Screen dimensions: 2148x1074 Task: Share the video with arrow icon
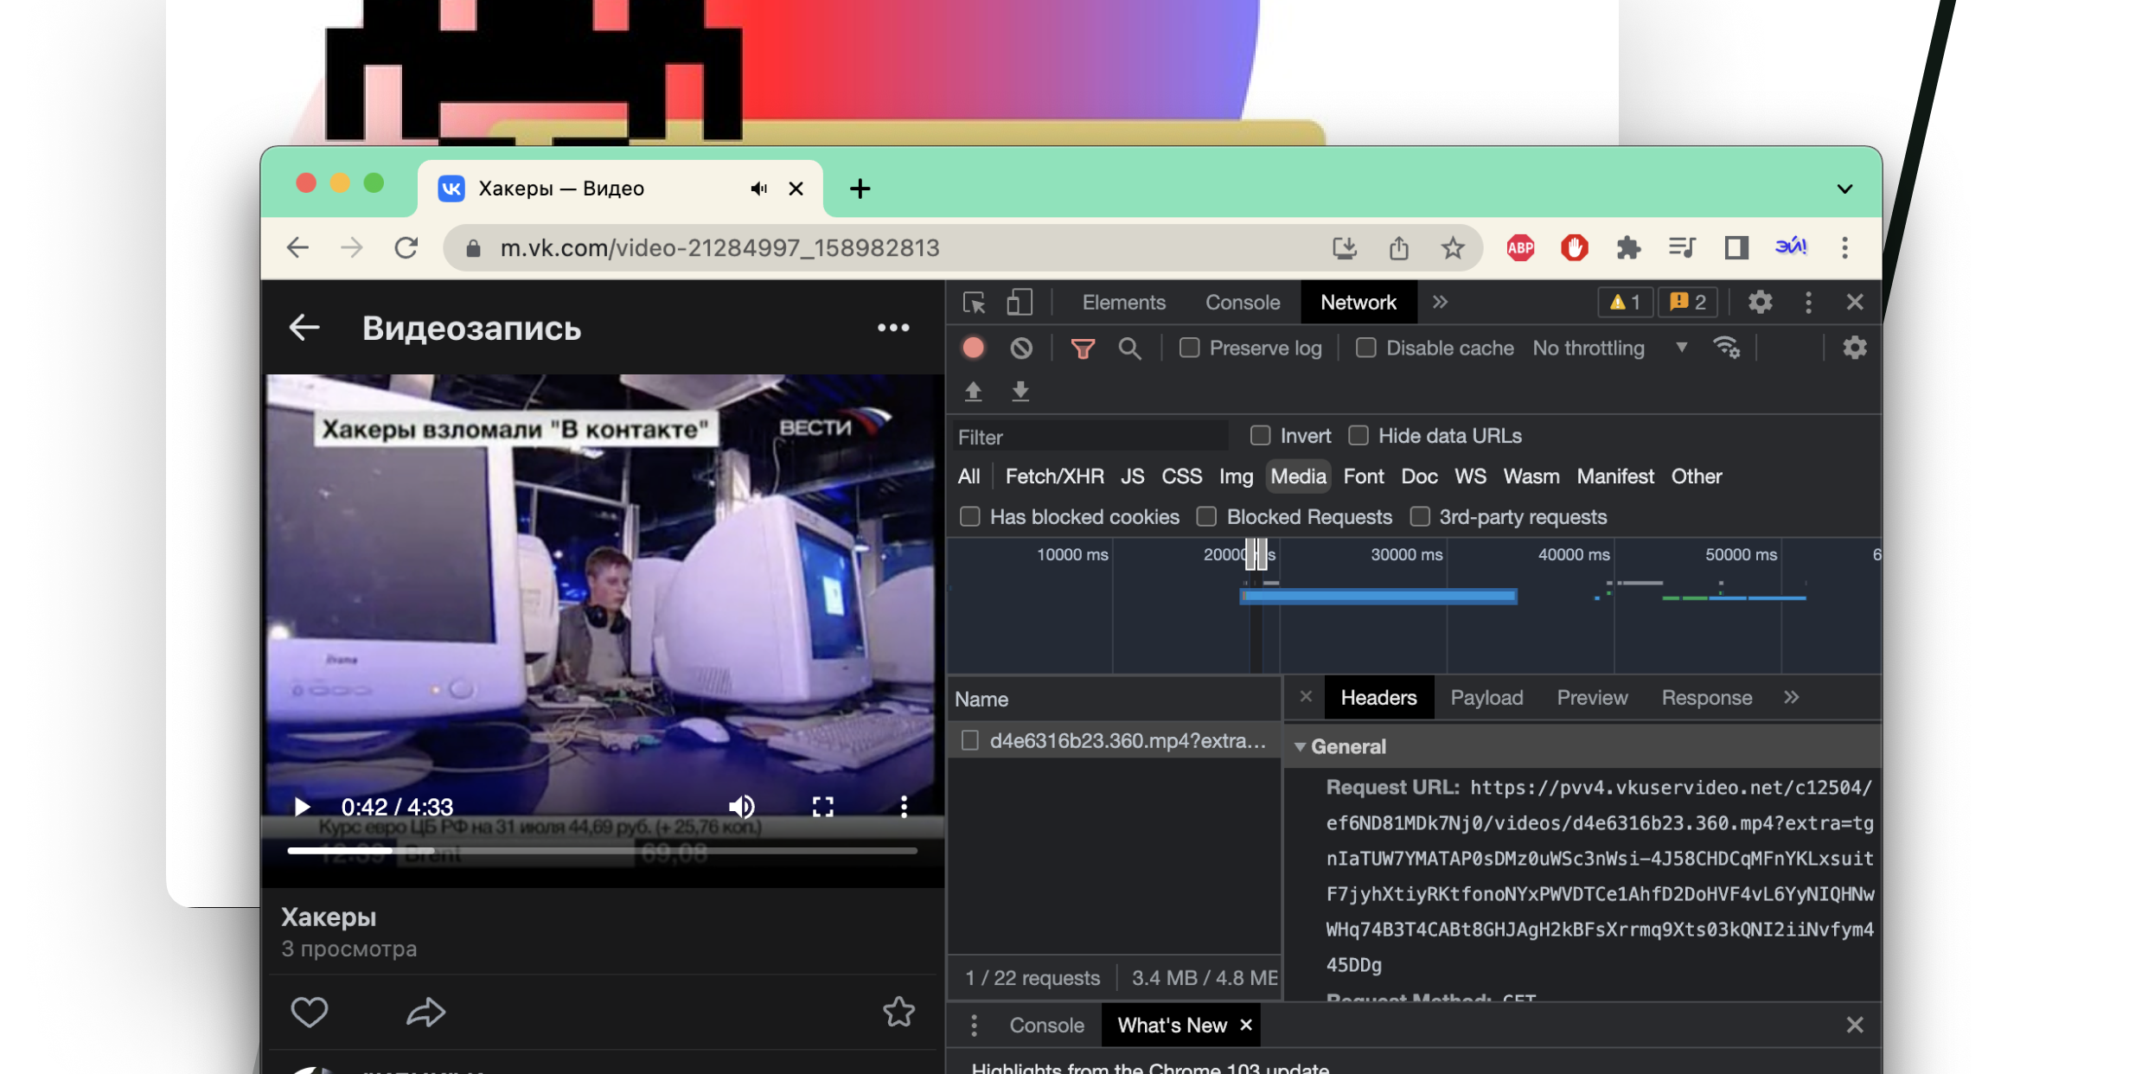pos(425,1012)
